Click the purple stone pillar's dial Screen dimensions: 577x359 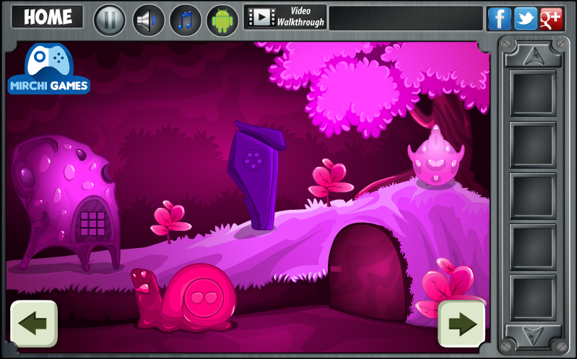(253, 161)
